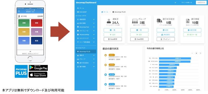Viewport: 208px width, 94px height.
Task: Click the chart reset arrow icon
Action: [x=200, y=53]
